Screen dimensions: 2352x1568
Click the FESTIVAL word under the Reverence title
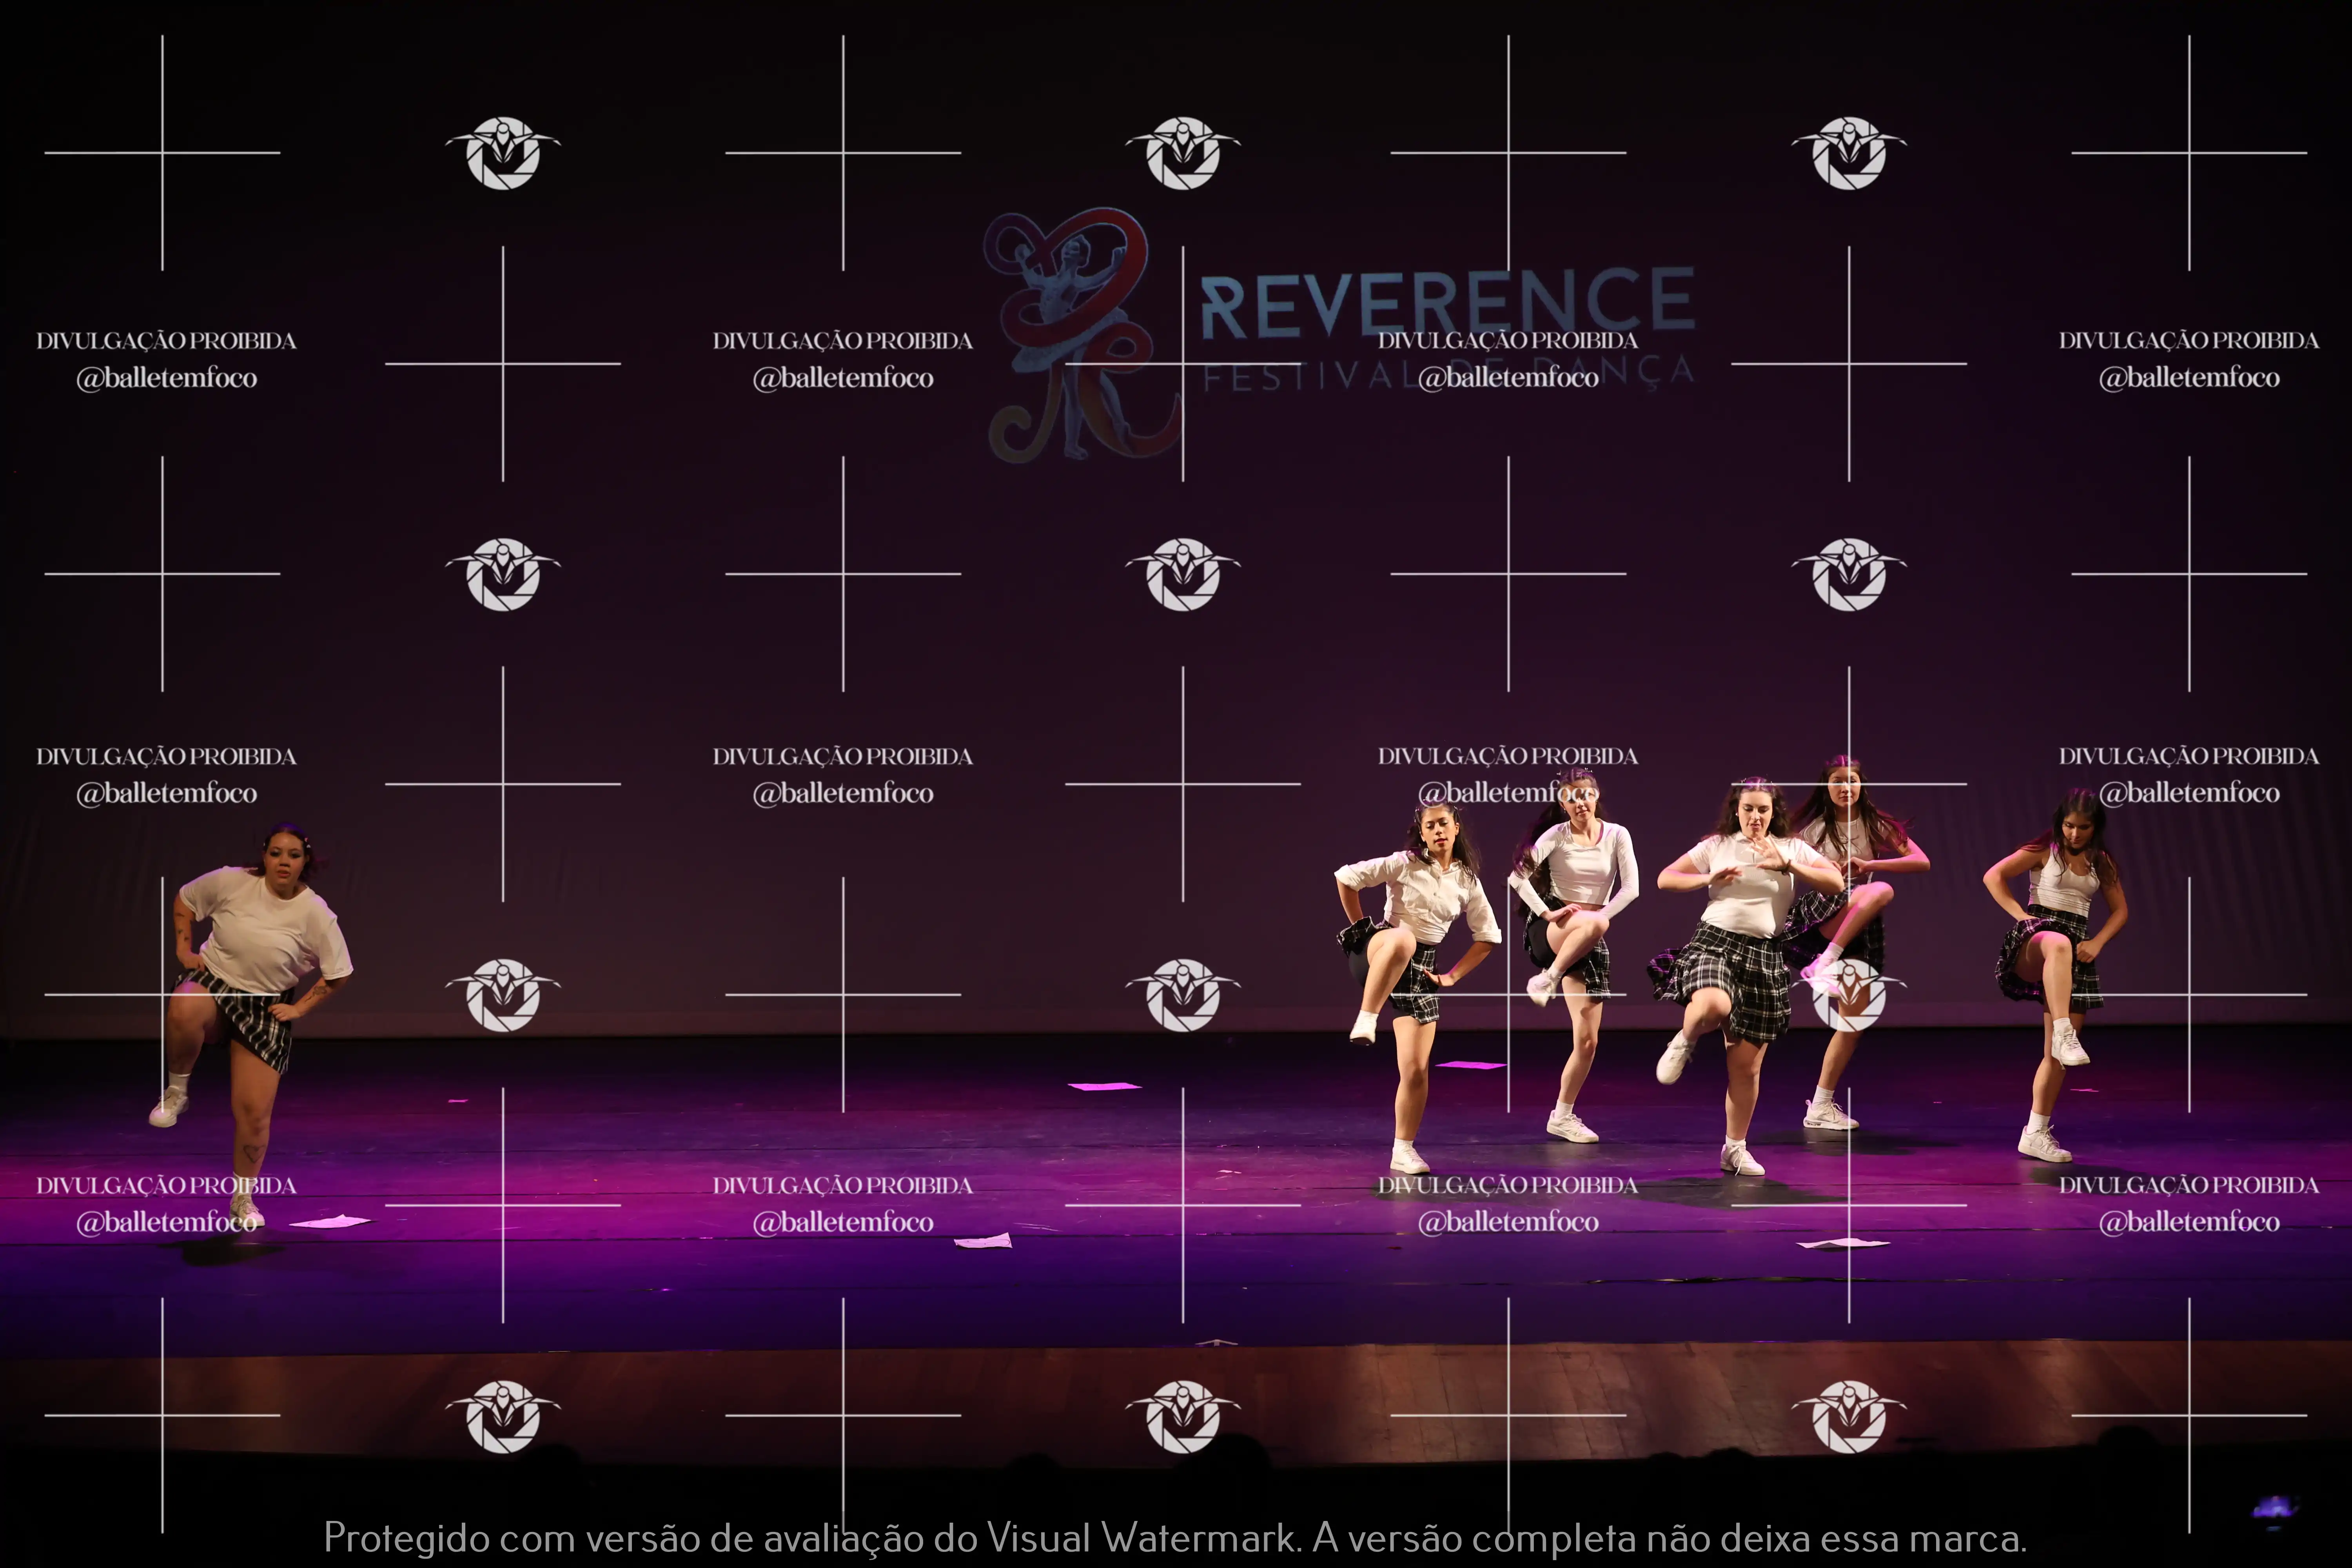point(1305,377)
